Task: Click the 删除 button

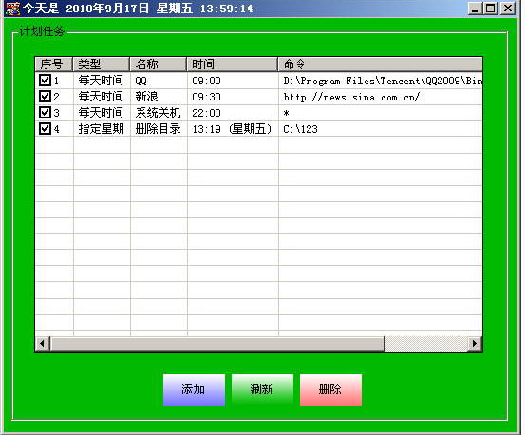Action: click(330, 390)
